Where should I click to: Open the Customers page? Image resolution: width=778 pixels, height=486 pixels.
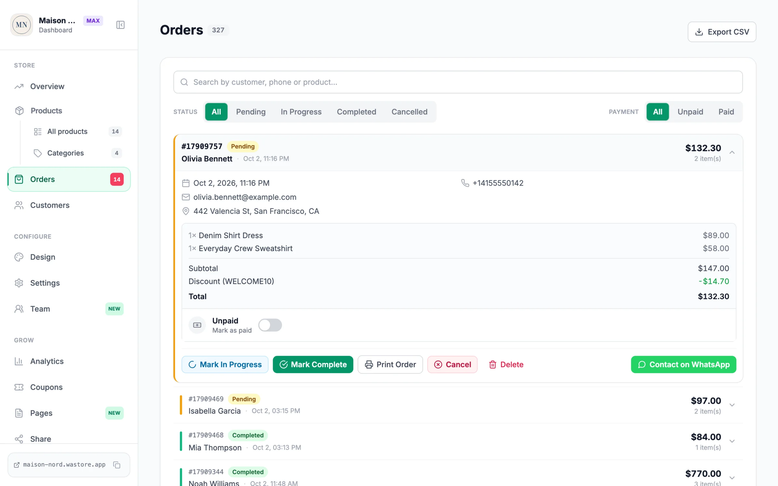pyautogui.click(x=69, y=205)
